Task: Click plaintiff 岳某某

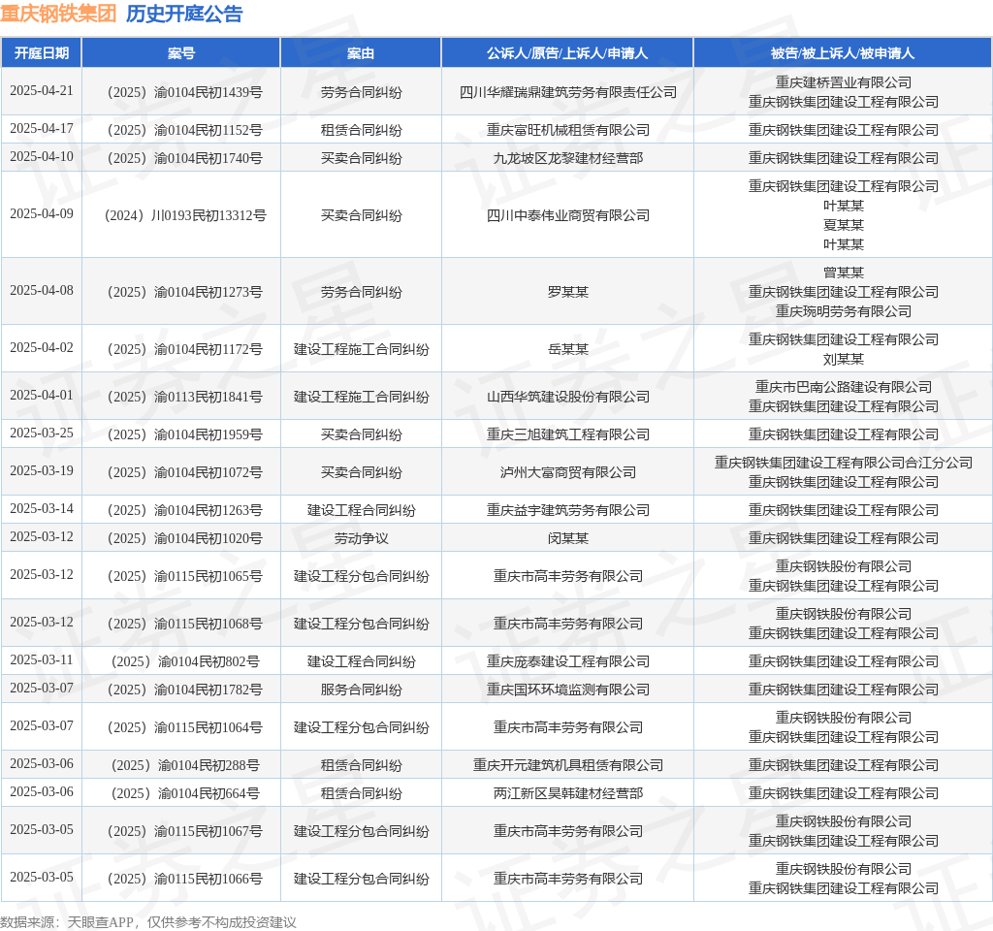Action: point(568,349)
